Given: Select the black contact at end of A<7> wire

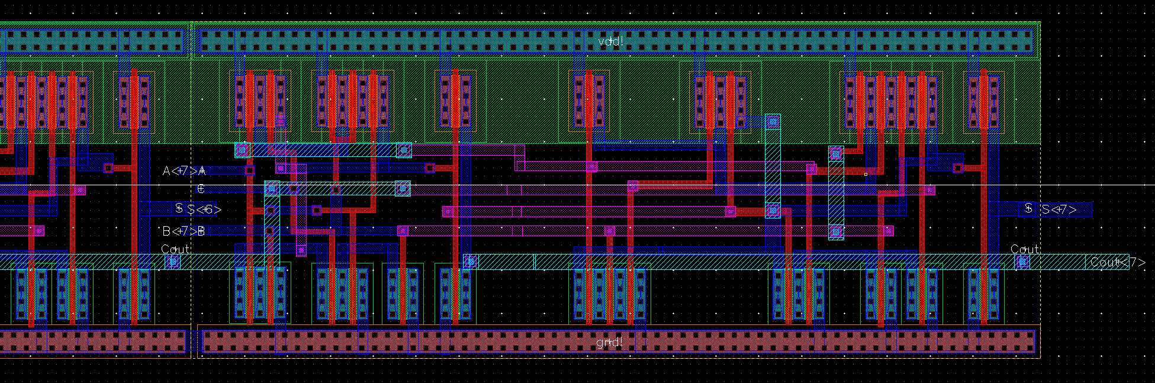Looking at the screenshot, I should [x=250, y=170].
